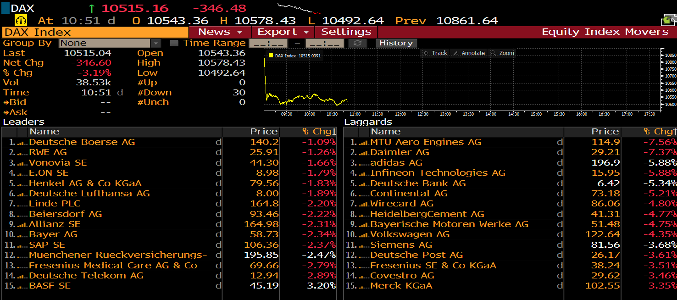Activate the Zoom magnifier tool on chart

[x=502, y=53]
